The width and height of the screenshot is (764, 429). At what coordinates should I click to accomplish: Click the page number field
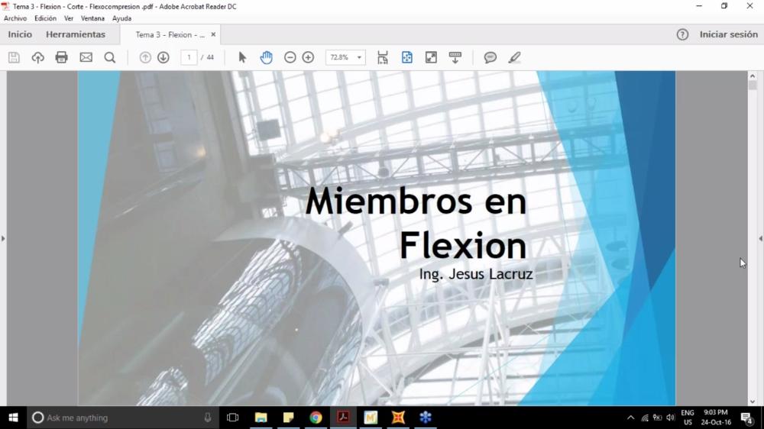click(x=189, y=57)
